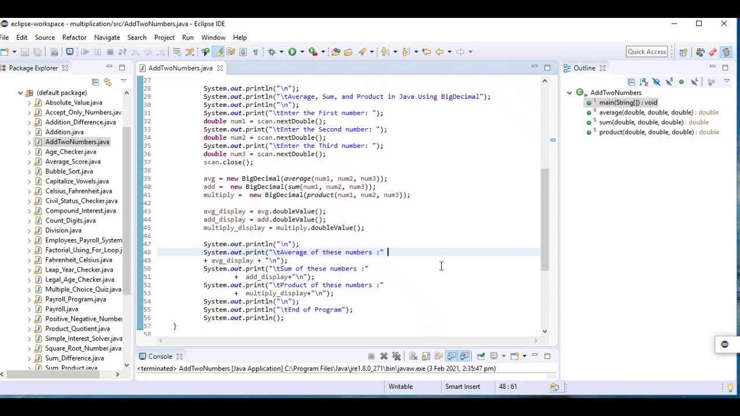
Task: Select Leap_Year_Checker.java in Package Explorer
Action: [79, 270]
